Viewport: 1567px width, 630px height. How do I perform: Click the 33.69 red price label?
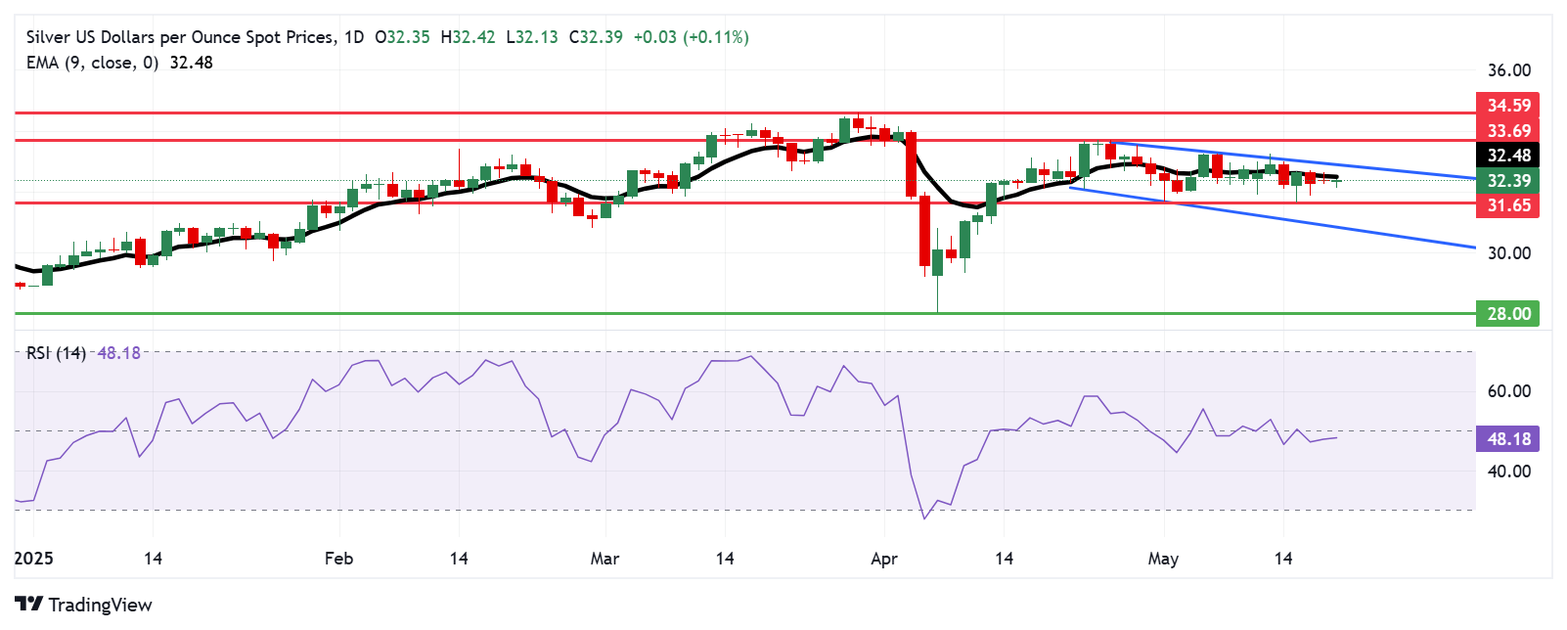pos(1507,131)
